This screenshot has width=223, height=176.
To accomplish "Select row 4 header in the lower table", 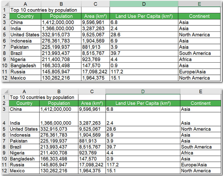I will click(x=5, y=119).
